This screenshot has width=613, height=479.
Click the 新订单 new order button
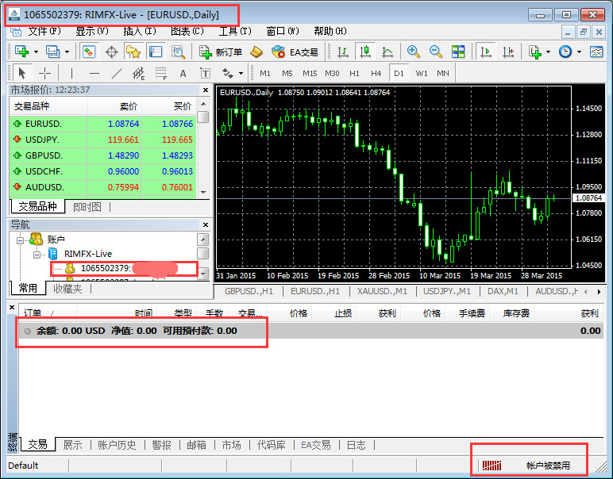point(221,52)
